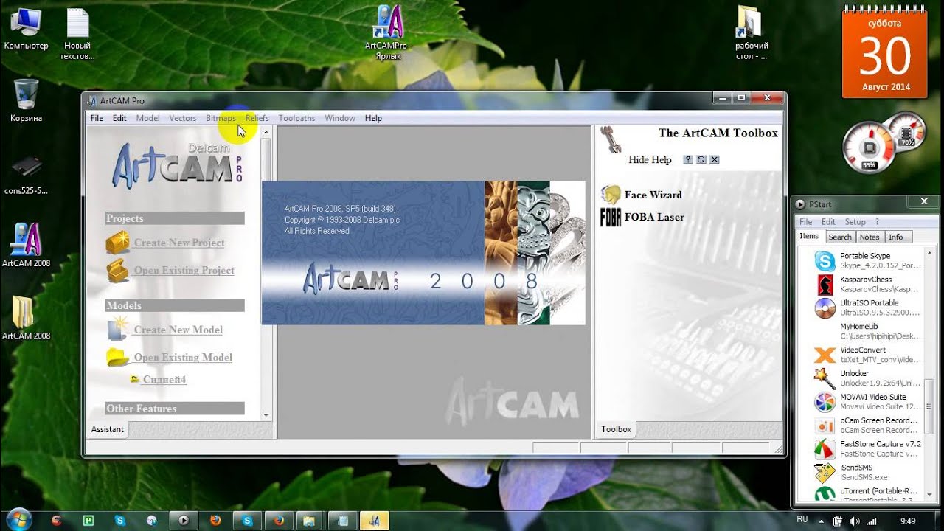Click the small X icon beside Hide Help
Screen dimensions: 944x531
click(714, 159)
